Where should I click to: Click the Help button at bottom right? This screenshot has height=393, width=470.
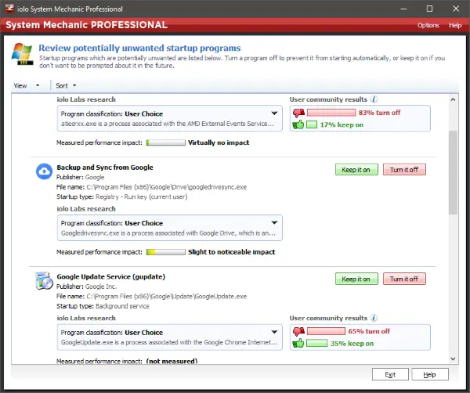pos(430,374)
